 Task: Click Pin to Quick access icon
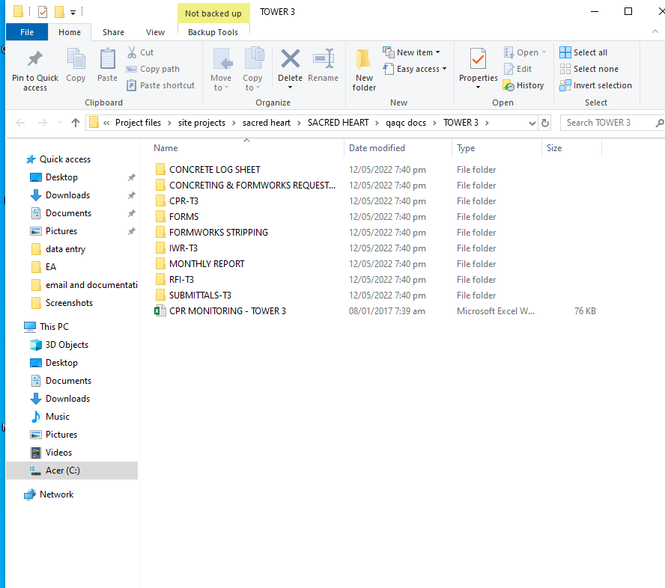pos(35,59)
